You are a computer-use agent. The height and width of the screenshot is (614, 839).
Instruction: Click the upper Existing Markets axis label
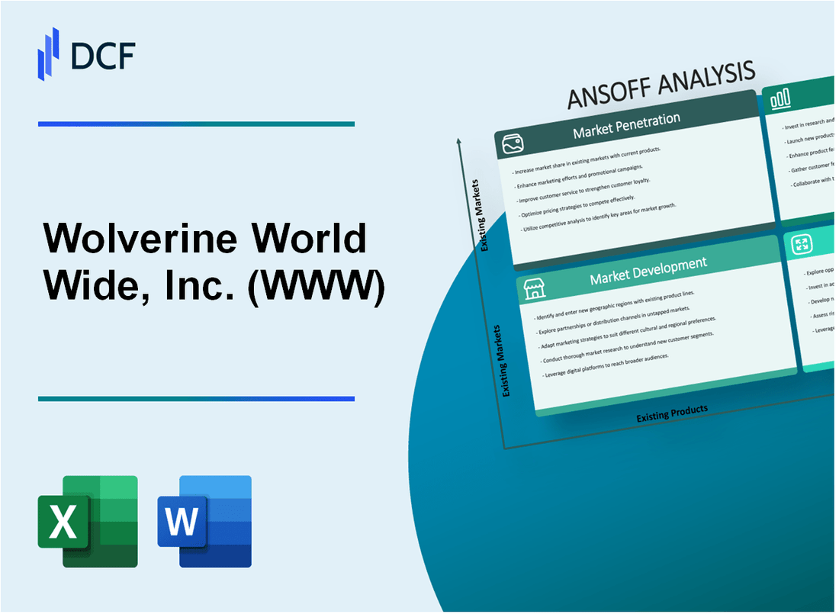point(481,217)
